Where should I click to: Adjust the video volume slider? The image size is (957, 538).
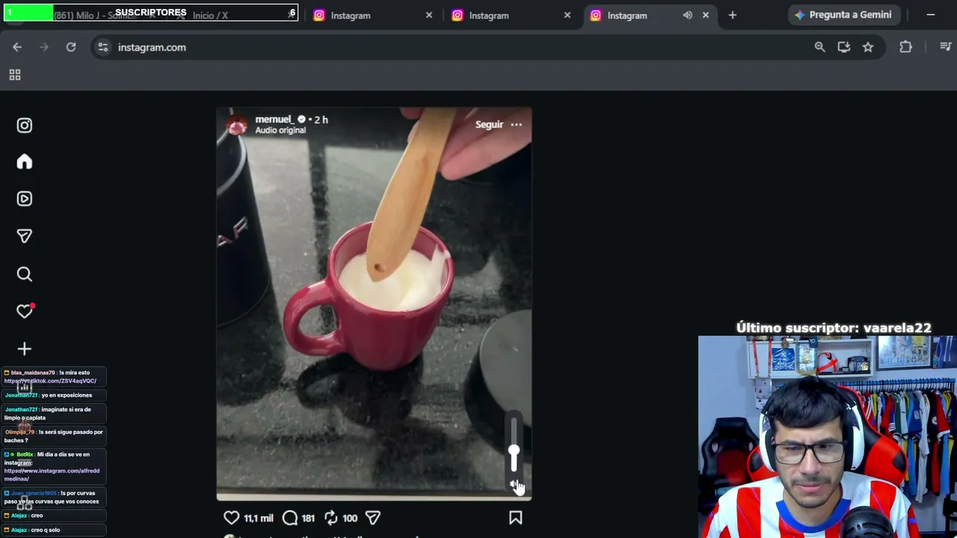[514, 445]
